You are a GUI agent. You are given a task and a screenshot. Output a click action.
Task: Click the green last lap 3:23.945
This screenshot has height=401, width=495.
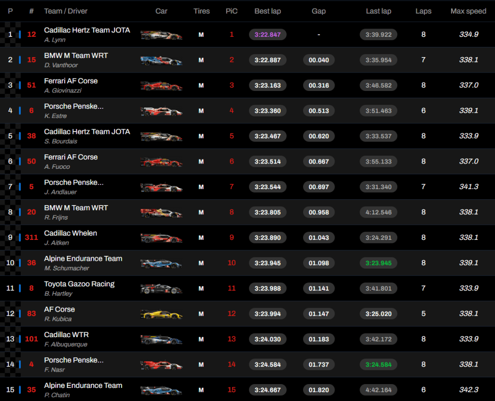tap(379, 263)
